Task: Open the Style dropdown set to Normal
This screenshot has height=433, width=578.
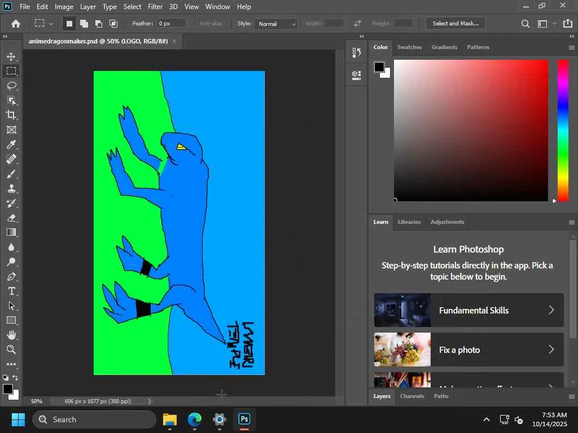Action: tap(276, 24)
